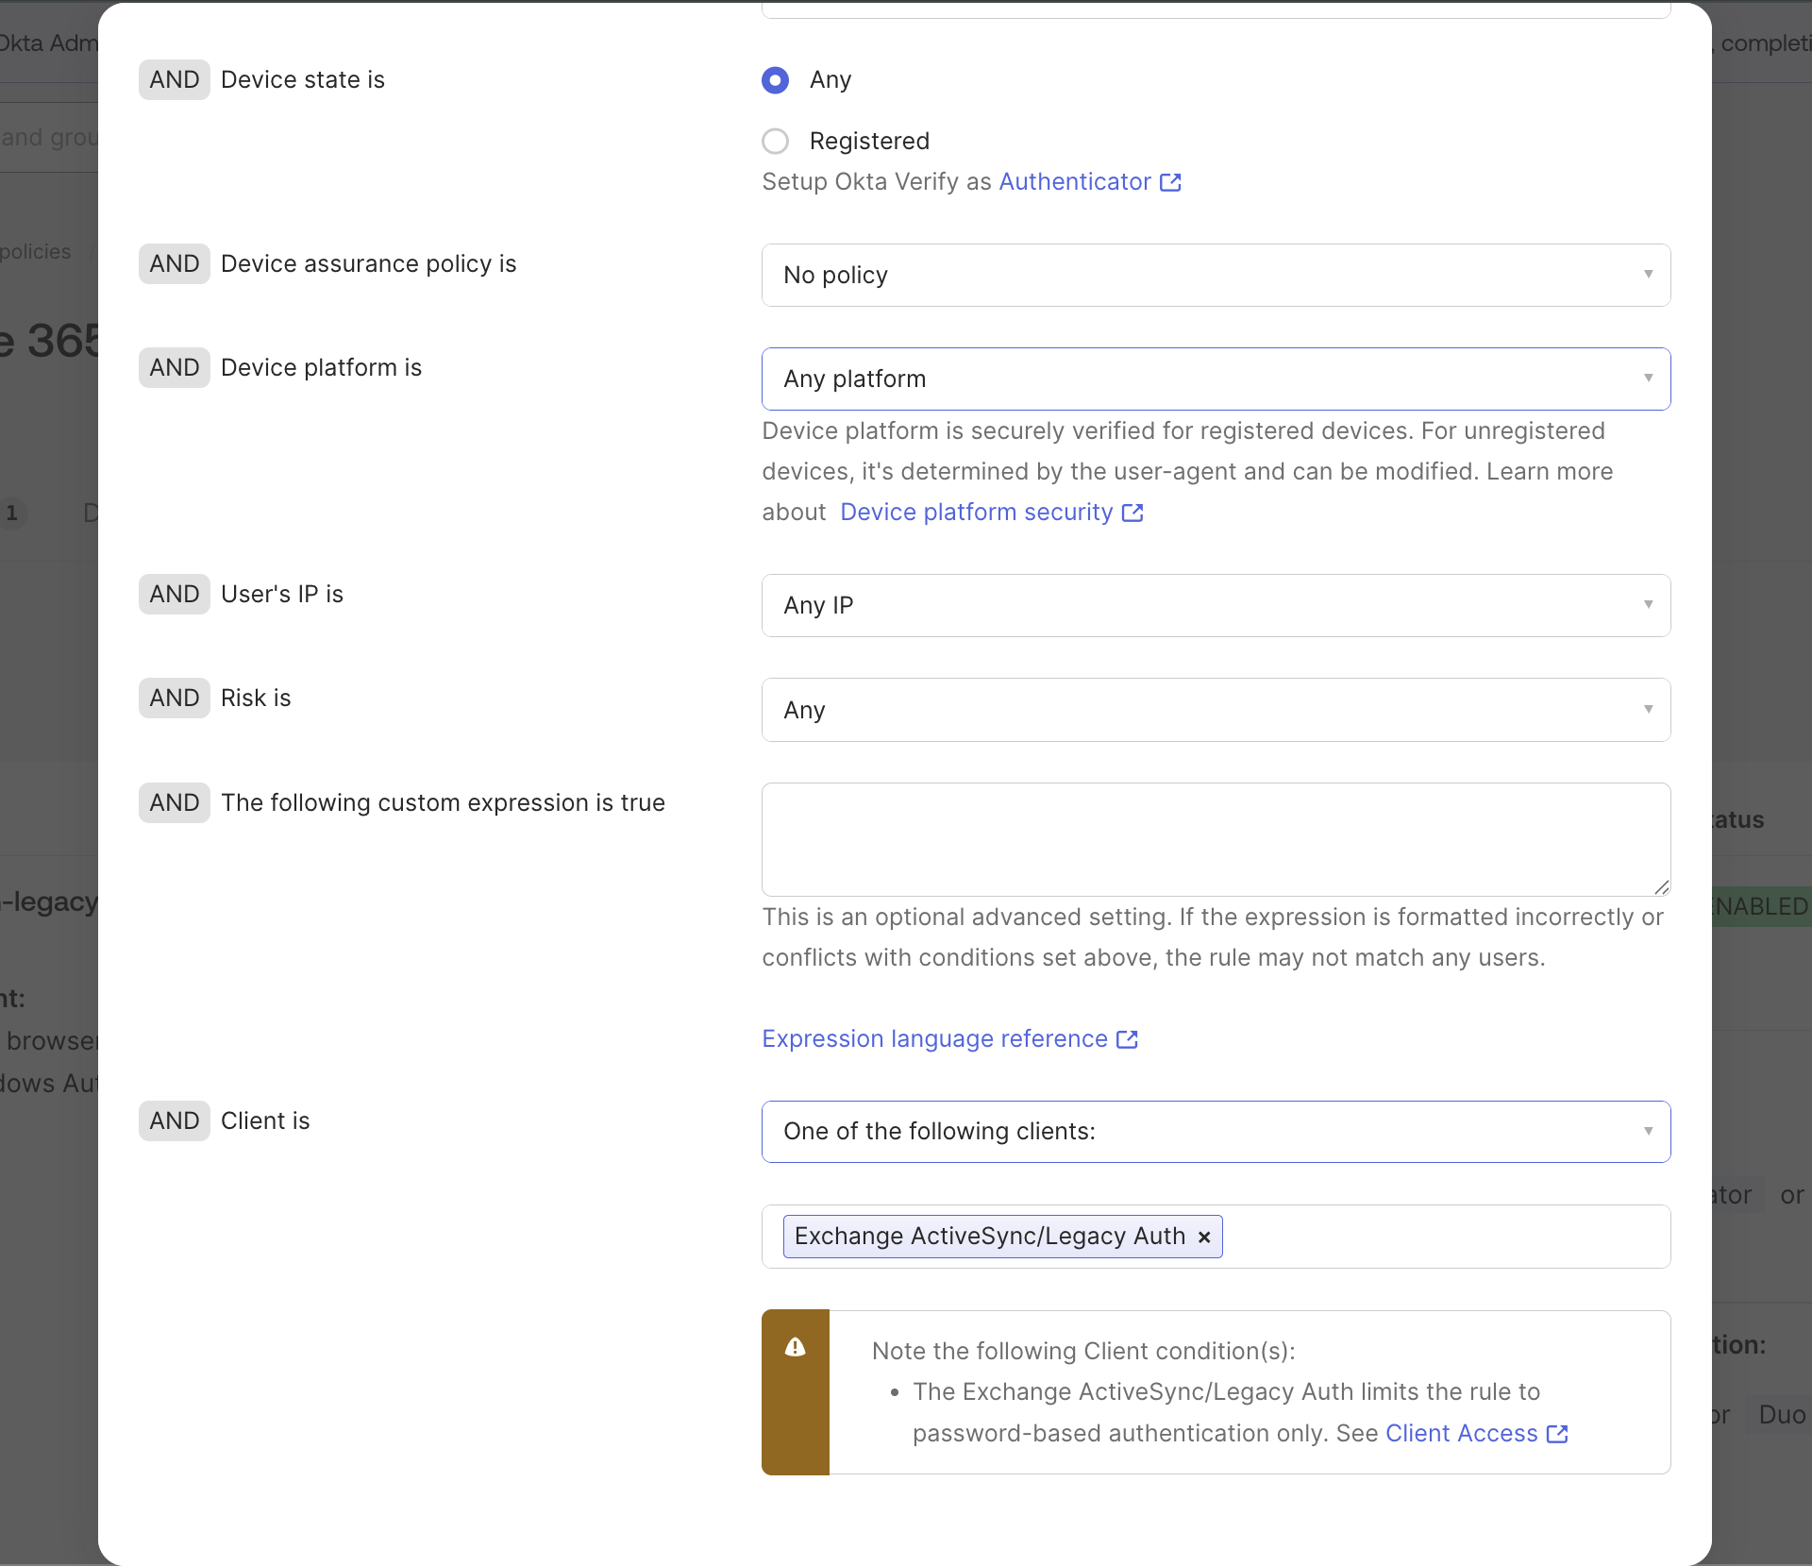The height and width of the screenshot is (1566, 1812).
Task: Click the AND badge beside Risk is
Action: pos(175,698)
